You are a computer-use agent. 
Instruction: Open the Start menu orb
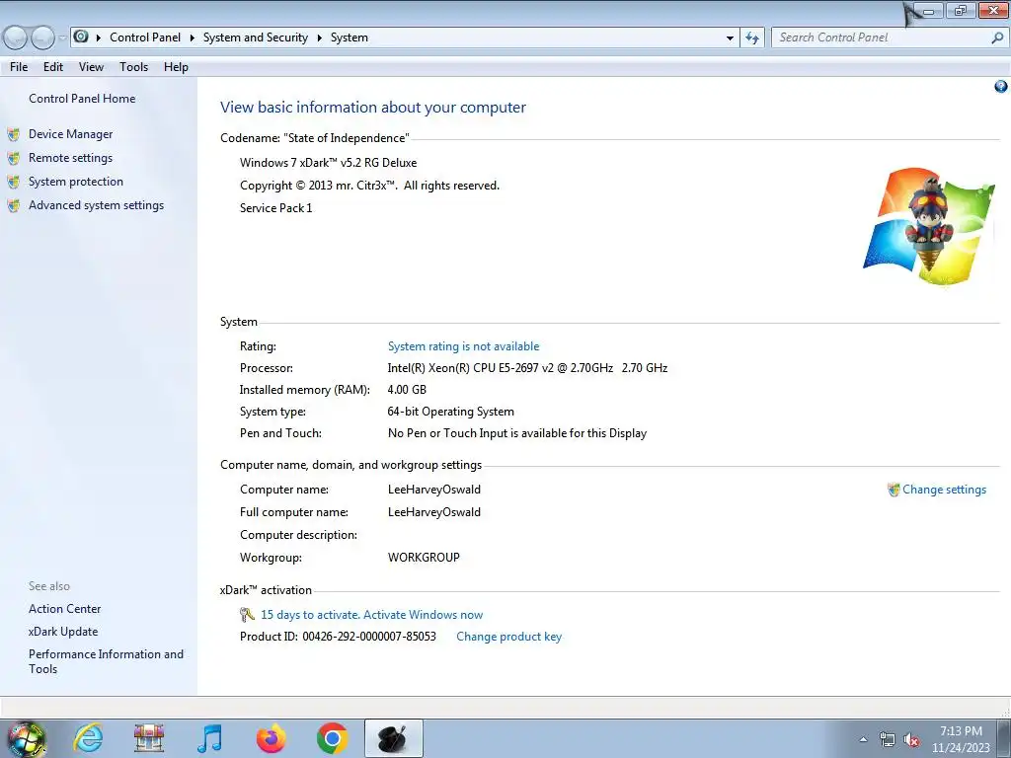tap(27, 738)
